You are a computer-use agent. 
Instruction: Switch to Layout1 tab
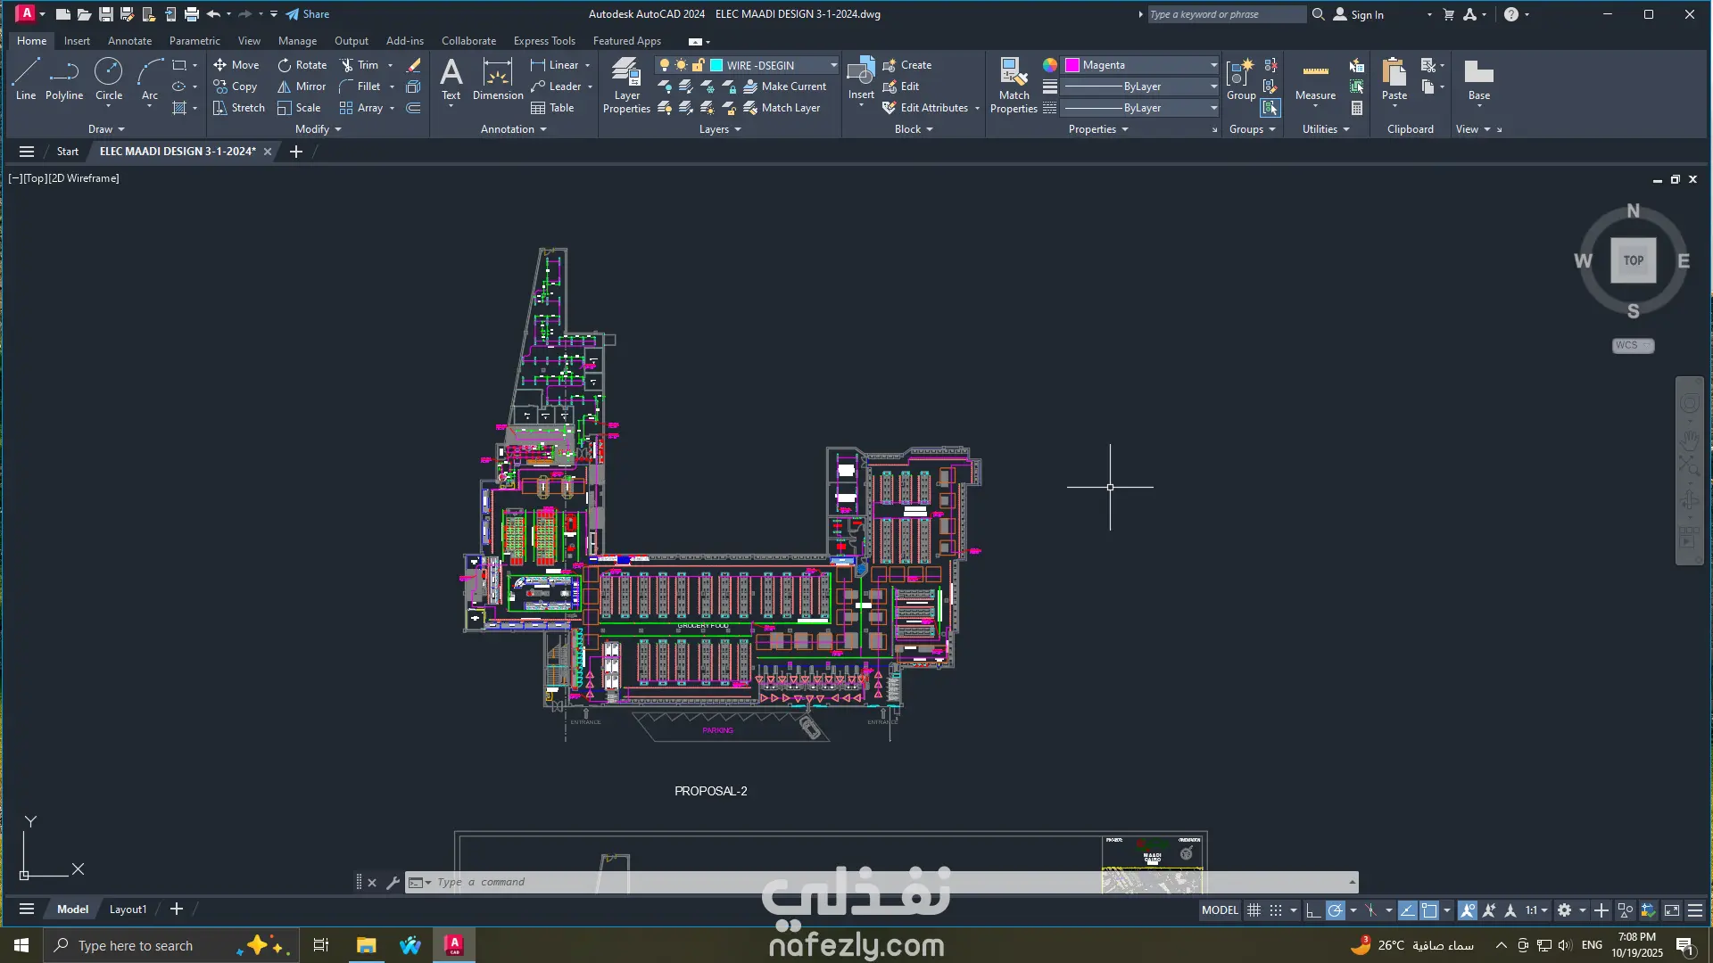click(128, 909)
